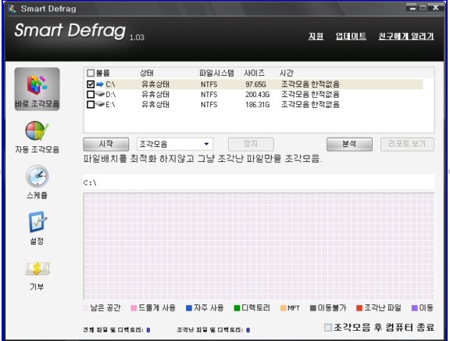Select the 97.65G size cell
Image resolution: width=450 pixels, height=341 pixels.
pyautogui.click(x=255, y=84)
